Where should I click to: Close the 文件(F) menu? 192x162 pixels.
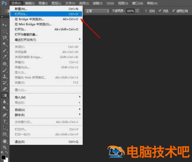point(16,3)
